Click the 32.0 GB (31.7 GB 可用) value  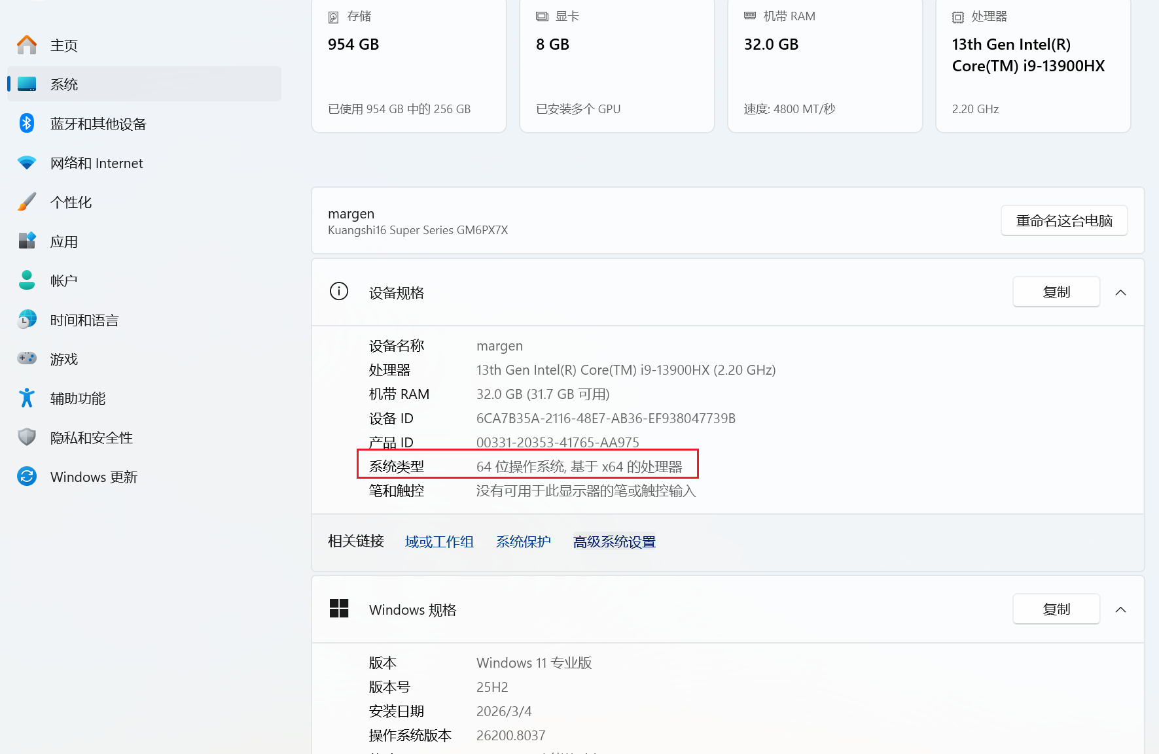click(x=543, y=394)
